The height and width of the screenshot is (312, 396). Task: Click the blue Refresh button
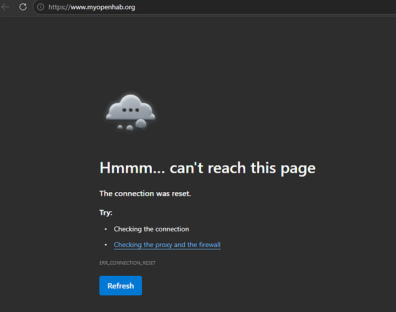121,286
